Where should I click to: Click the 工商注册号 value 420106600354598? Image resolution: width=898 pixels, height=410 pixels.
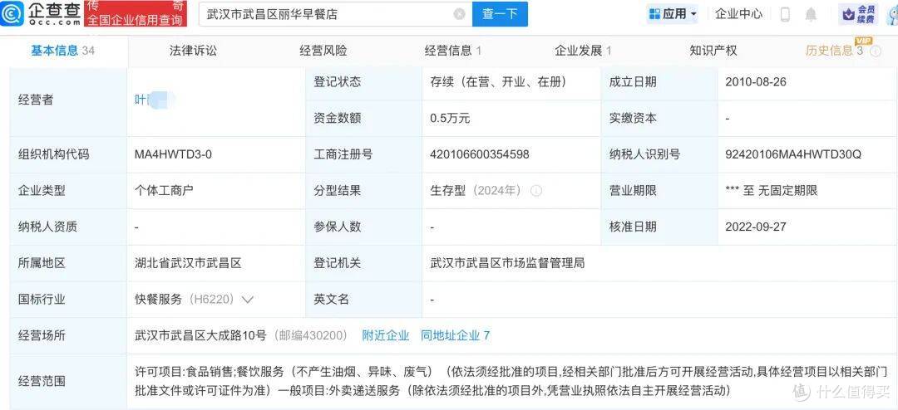click(480, 154)
